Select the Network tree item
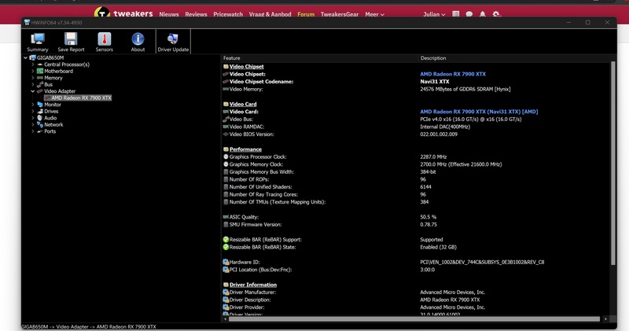The height and width of the screenshot is (331, 629). click(53, 125)
